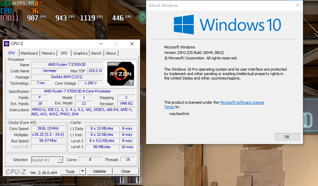Minimize the CPU-Z window
Viewport: 318px width, 186px height.
(x=101, y=44)
